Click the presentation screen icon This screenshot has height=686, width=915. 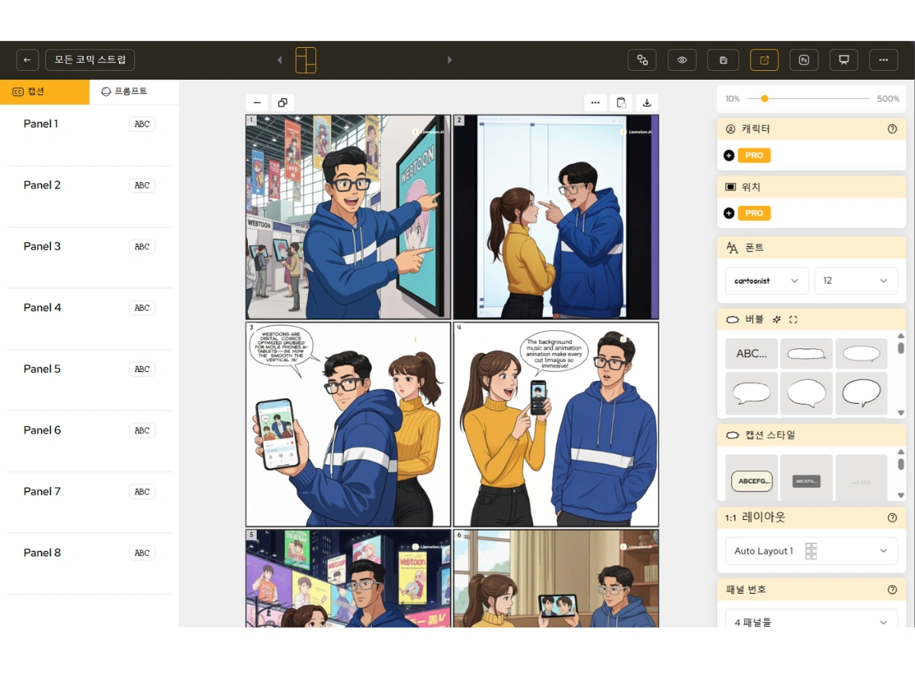[x=843, y=60]
